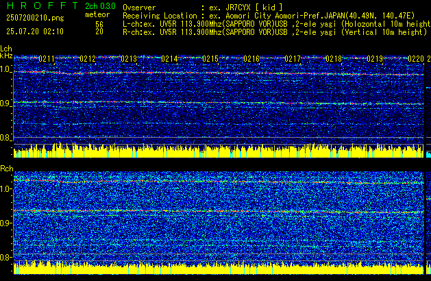
Task: Select the 0211 time marker
Action: [47, 59]
